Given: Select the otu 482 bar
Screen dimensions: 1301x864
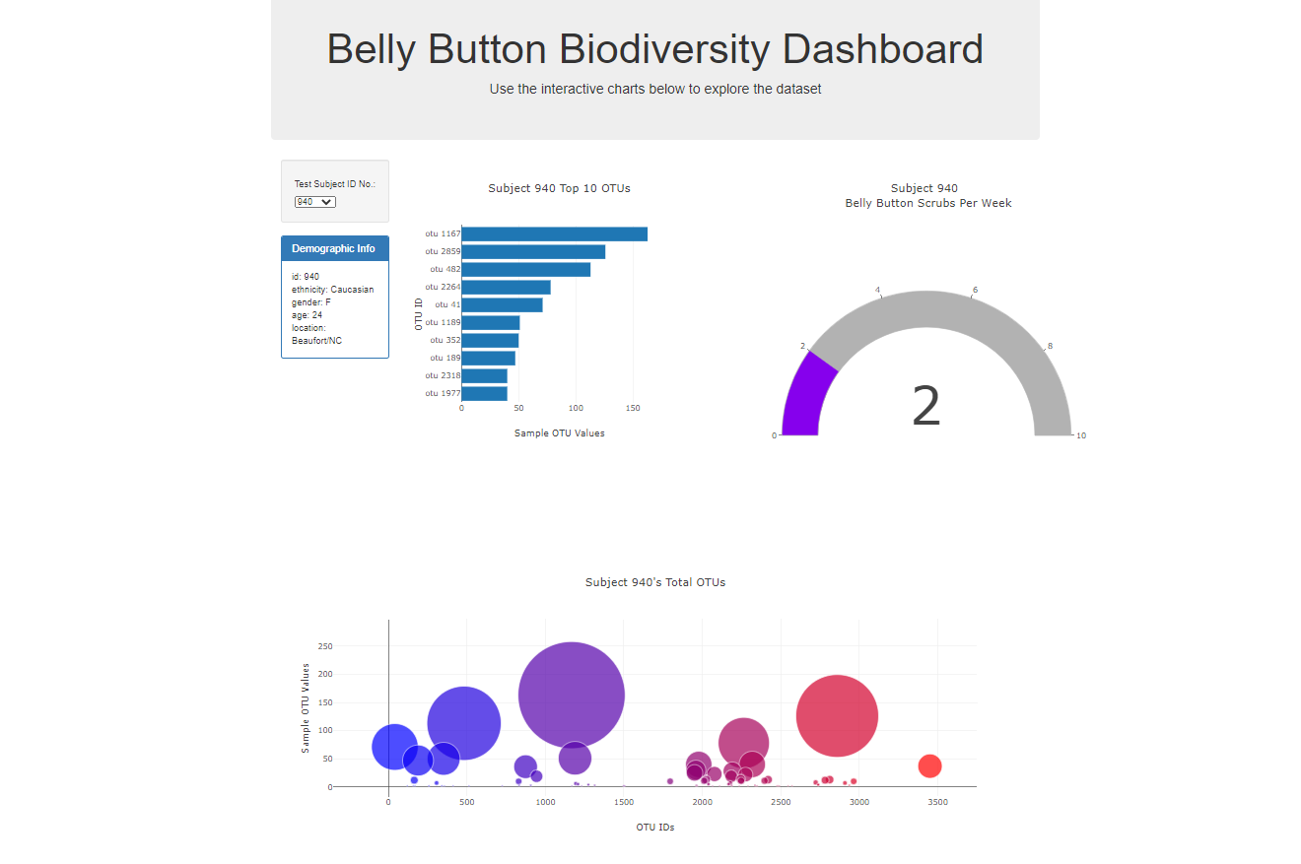Looking at the screenshot, I should point(524,269).
